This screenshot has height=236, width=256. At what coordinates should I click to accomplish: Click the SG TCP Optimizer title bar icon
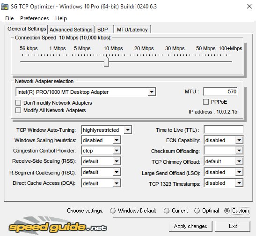tap(5, 7)
